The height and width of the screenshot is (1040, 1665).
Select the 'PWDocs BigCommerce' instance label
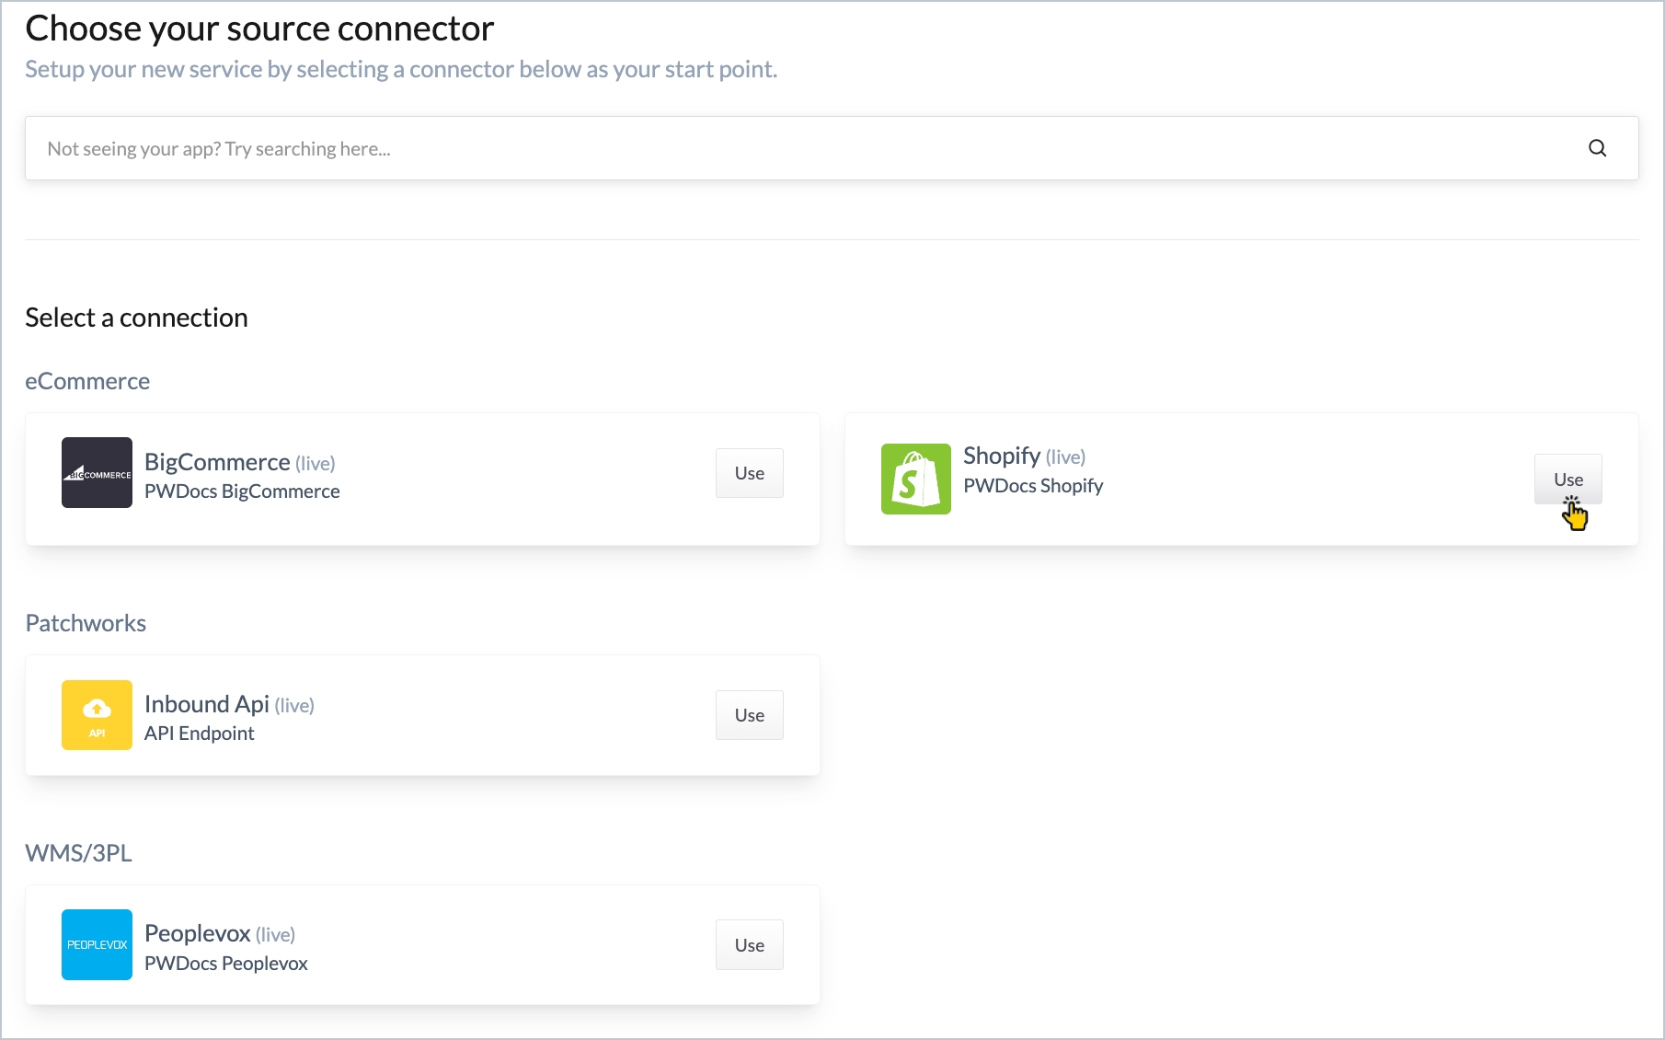click(x=242, y=491)
